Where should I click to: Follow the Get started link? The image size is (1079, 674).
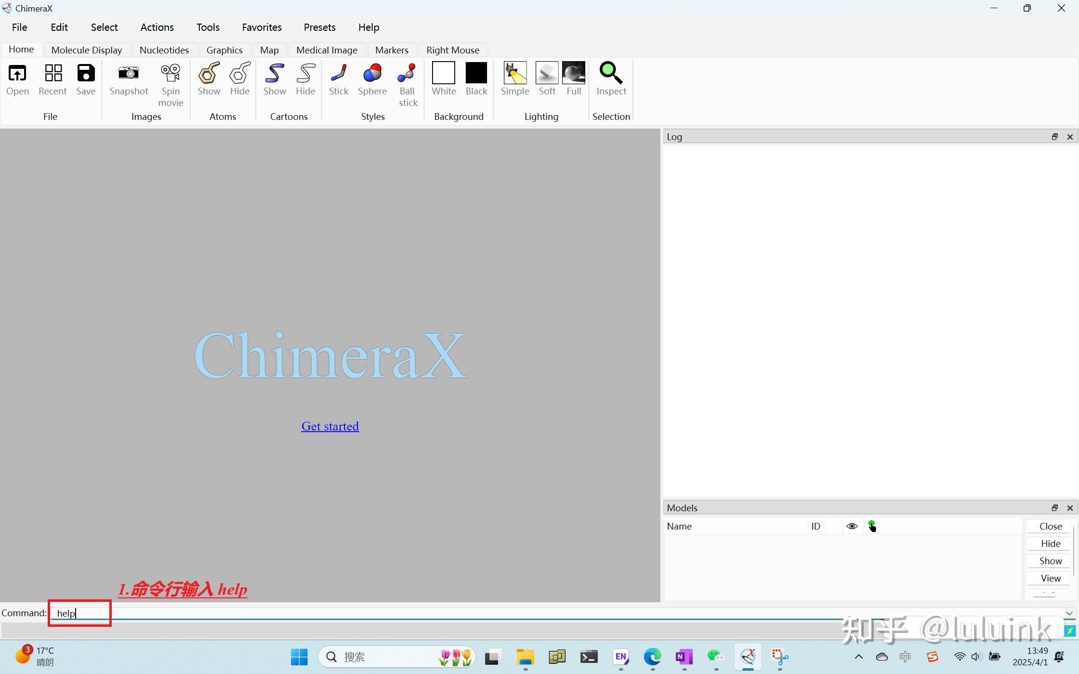tap(329, 426)
